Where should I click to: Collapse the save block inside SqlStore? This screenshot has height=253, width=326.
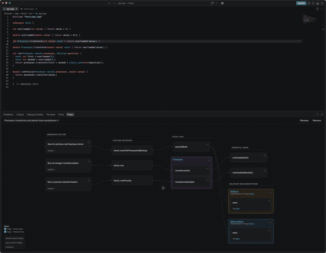pyautogui.click(x=269, y=201)
